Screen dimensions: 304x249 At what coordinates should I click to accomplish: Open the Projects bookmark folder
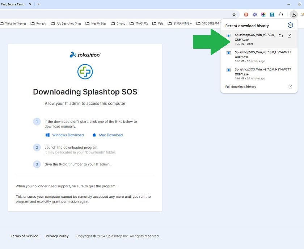pyautogui.click(x=39, y=23)
